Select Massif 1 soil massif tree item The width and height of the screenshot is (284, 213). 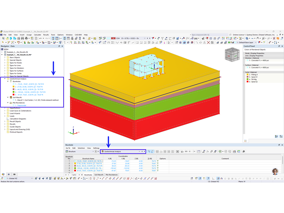pyautogui.click(x=37, y=100)
